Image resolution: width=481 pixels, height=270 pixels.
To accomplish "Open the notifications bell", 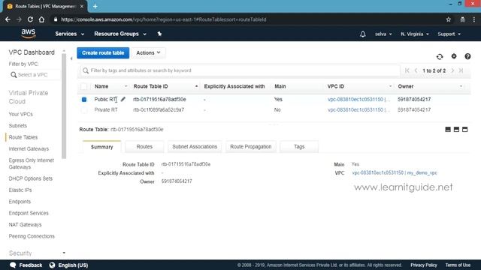I will coord(362,34).
